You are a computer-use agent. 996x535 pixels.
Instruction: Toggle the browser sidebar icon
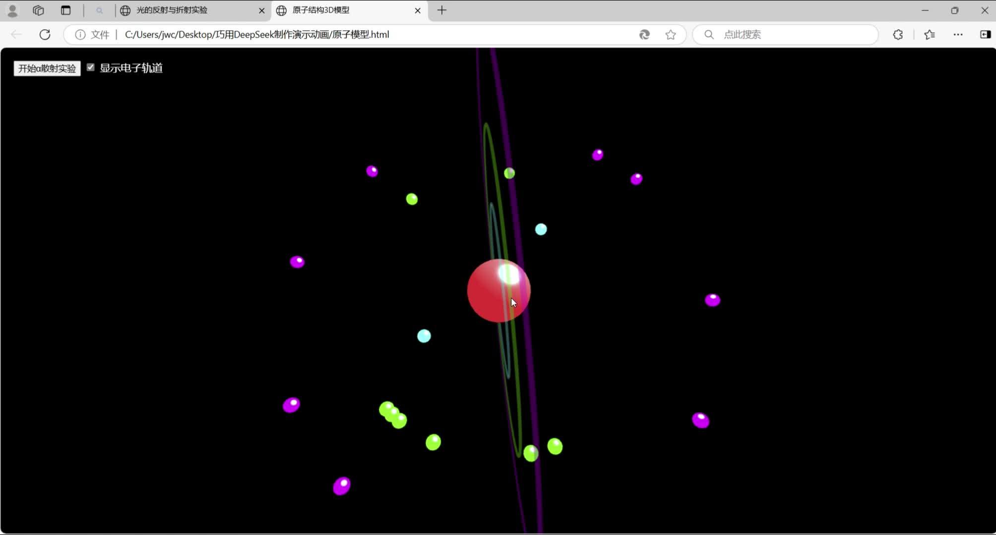985,35
